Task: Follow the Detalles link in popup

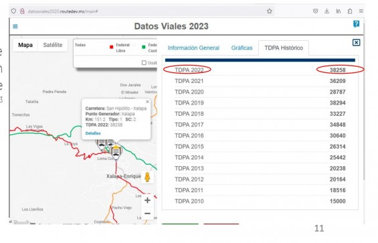Action: pos(93,133)
